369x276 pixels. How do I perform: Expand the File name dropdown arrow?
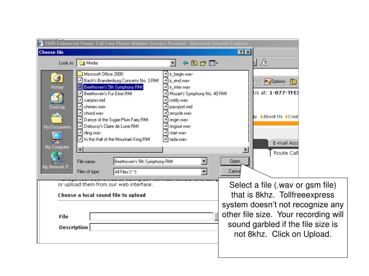(204, 161)
